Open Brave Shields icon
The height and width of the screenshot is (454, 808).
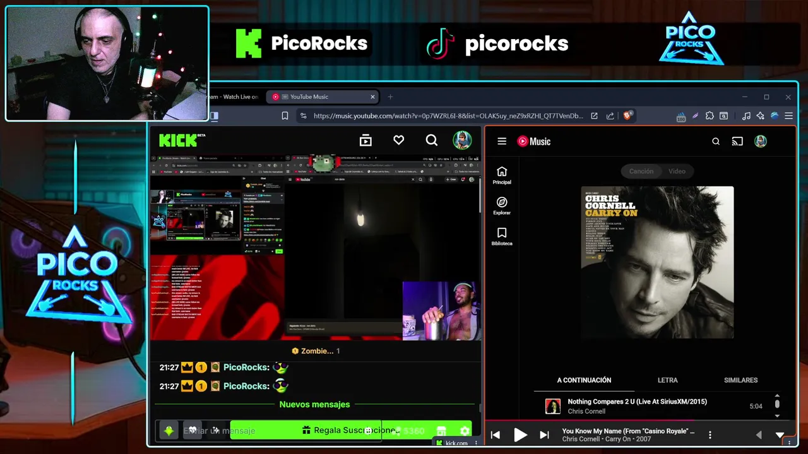(x=627, y=115)
